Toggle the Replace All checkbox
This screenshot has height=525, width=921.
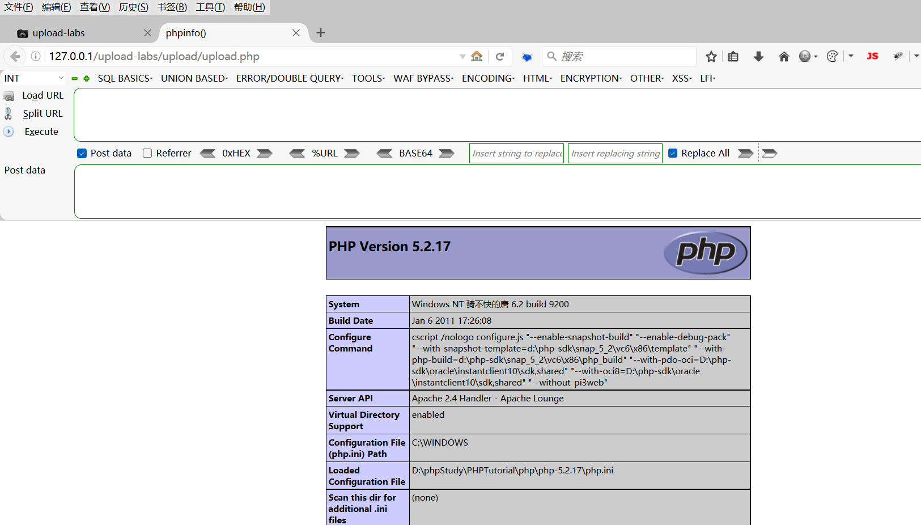pyautogui.click(x=673, y=153)
